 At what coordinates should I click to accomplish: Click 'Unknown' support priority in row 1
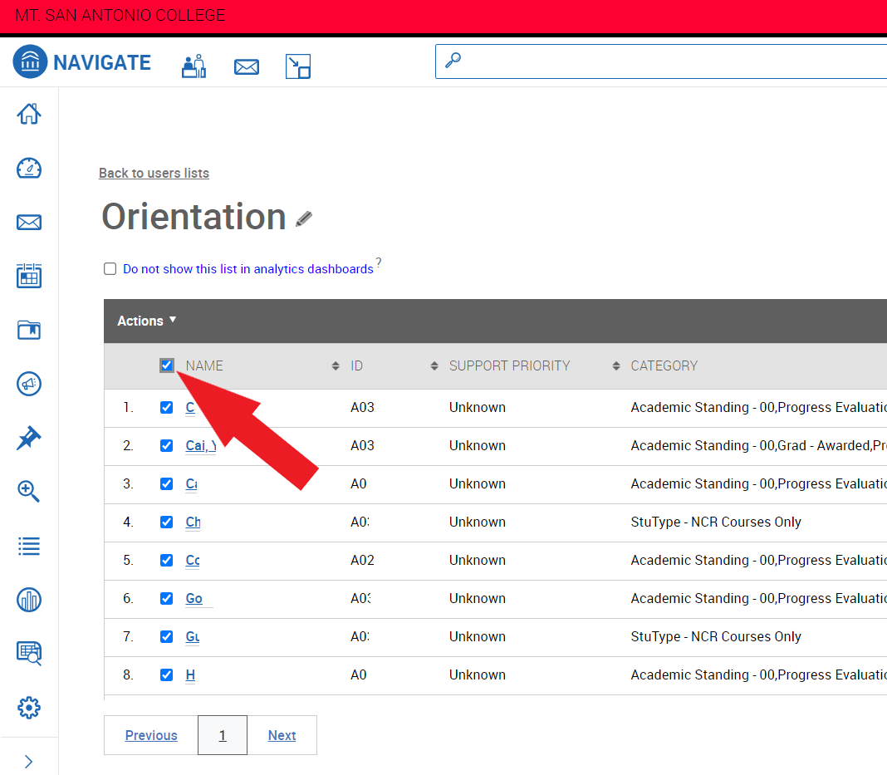478,407
